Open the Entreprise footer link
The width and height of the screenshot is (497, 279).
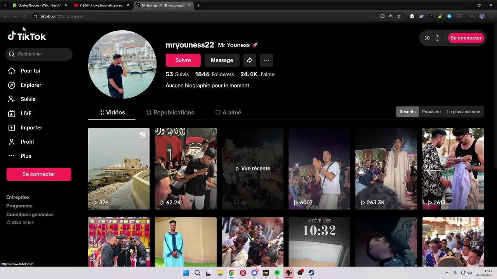pos(17,197)
